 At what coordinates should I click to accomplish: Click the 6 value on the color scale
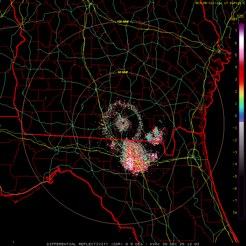(236, 43)
